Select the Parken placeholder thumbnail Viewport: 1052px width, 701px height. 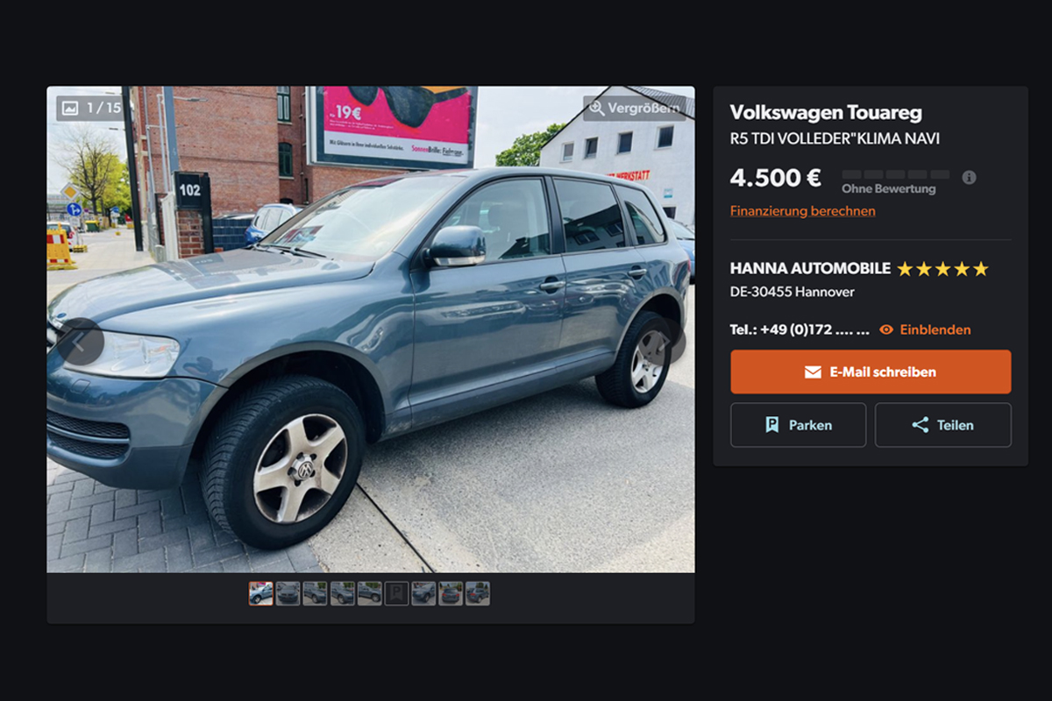click(x=396, y=593)
